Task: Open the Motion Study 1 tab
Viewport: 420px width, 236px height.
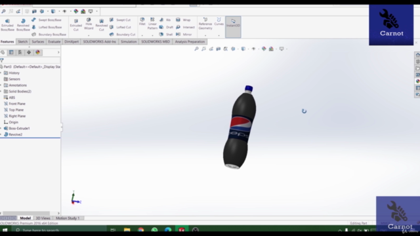Action: point(68,218)
